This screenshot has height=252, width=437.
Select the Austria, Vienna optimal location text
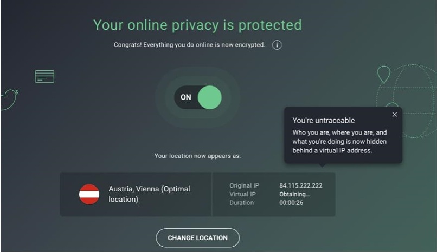tap(150, 194)
